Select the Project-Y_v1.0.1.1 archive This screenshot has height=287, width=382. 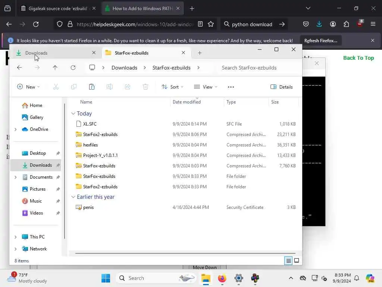tap(100, 155)
